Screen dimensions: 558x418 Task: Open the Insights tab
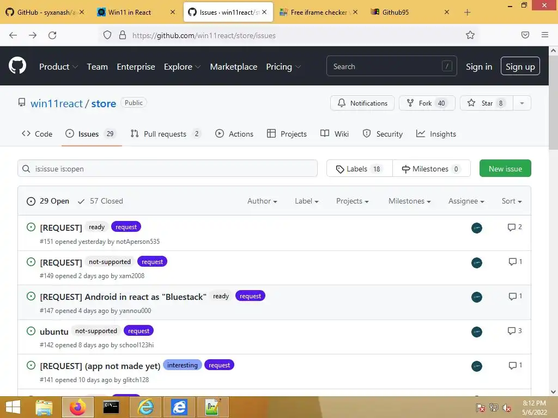436,134
